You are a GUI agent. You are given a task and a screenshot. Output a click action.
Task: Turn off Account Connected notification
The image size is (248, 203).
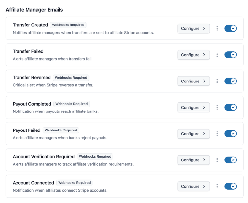click(x=231, y=186)
